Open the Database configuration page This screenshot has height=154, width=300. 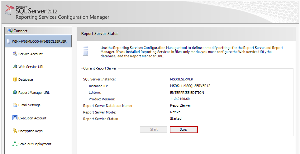(x=26, y=80)
